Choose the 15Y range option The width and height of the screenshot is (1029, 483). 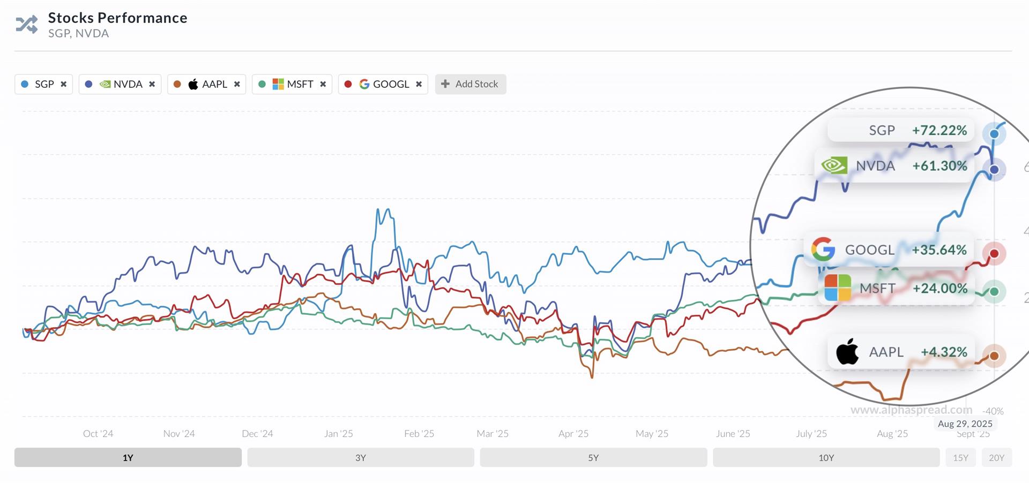(x=960, y=457)
